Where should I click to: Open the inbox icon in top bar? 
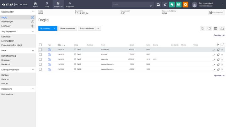[x=158, y=4]
